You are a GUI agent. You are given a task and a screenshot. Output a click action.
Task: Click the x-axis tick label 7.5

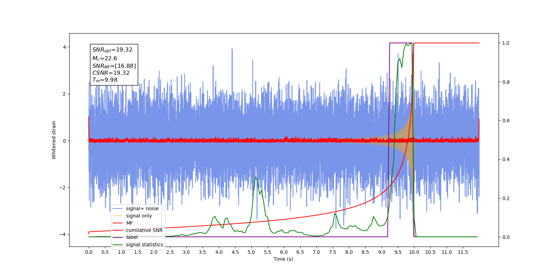tap(333, 252)
